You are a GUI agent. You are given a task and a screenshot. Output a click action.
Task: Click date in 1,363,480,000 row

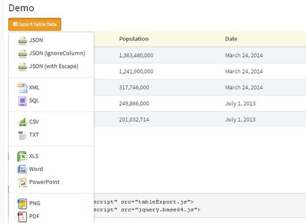244,55
